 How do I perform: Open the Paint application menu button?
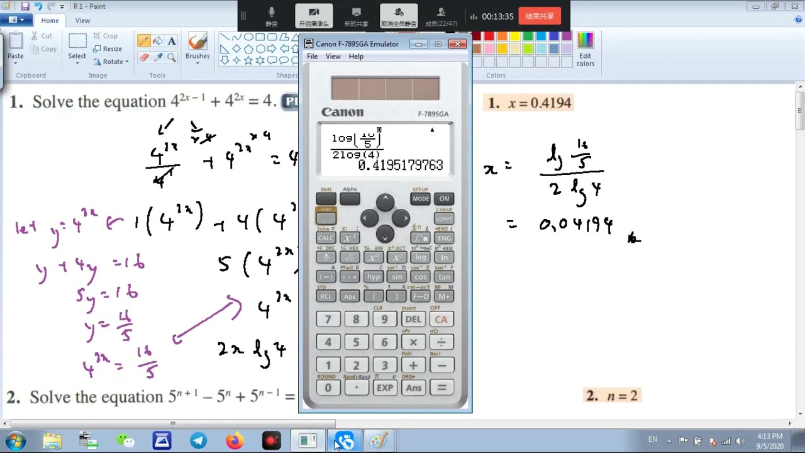[x=16, y=20]
